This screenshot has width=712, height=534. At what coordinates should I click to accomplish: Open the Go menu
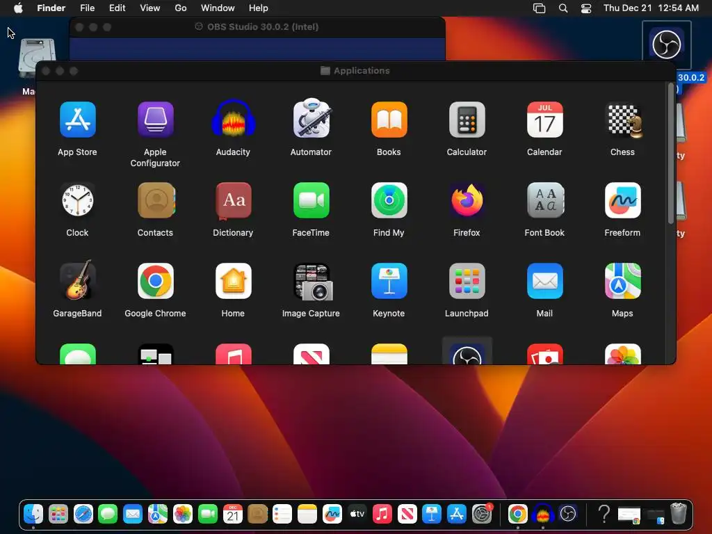(181, 8)
